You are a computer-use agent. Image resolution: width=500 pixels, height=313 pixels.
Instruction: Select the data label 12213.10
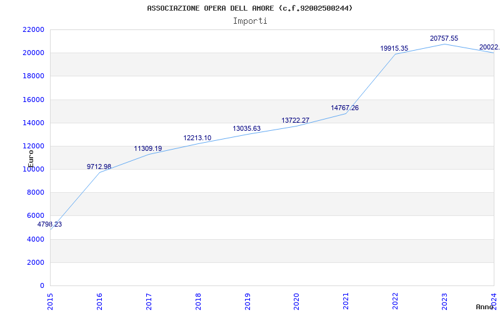click(197, 138)
